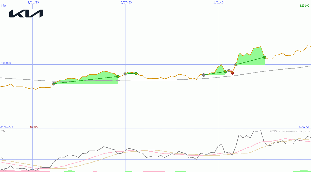
Task: Click the KRW currency label
Action: coord(4,6)
